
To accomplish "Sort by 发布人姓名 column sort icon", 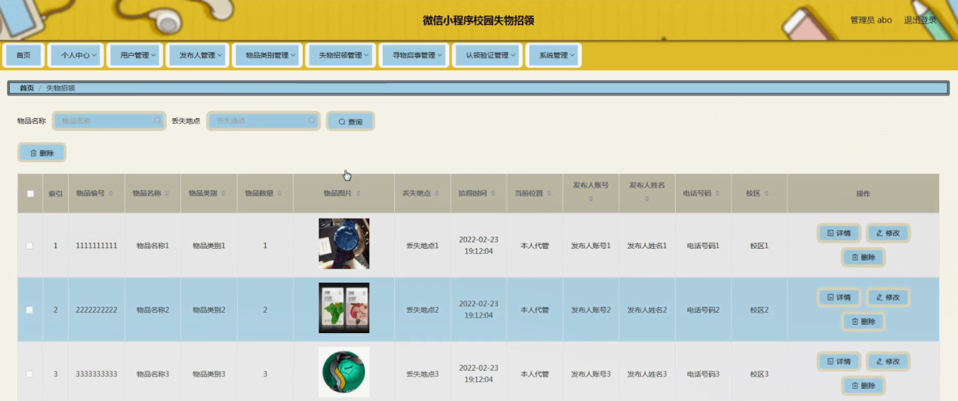I will (x=647, y=200).
